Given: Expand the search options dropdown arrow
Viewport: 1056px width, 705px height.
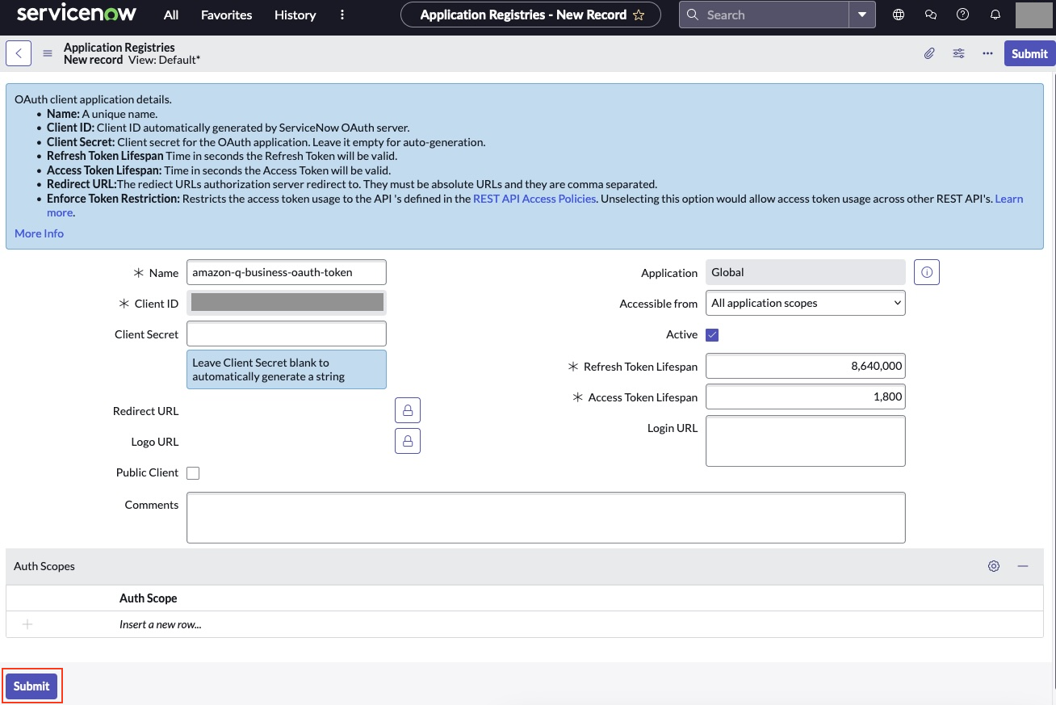Looking at the screenshot, I should 862,15.
